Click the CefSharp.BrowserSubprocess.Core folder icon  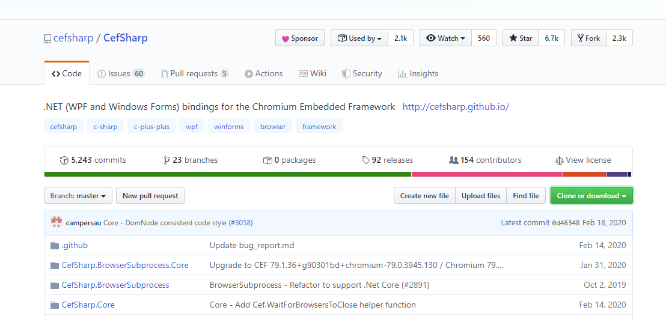54,266
